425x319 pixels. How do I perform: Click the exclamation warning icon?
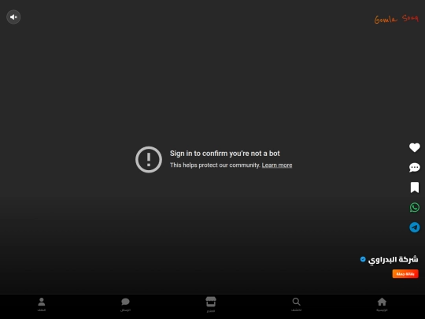(x=149, y=159)
